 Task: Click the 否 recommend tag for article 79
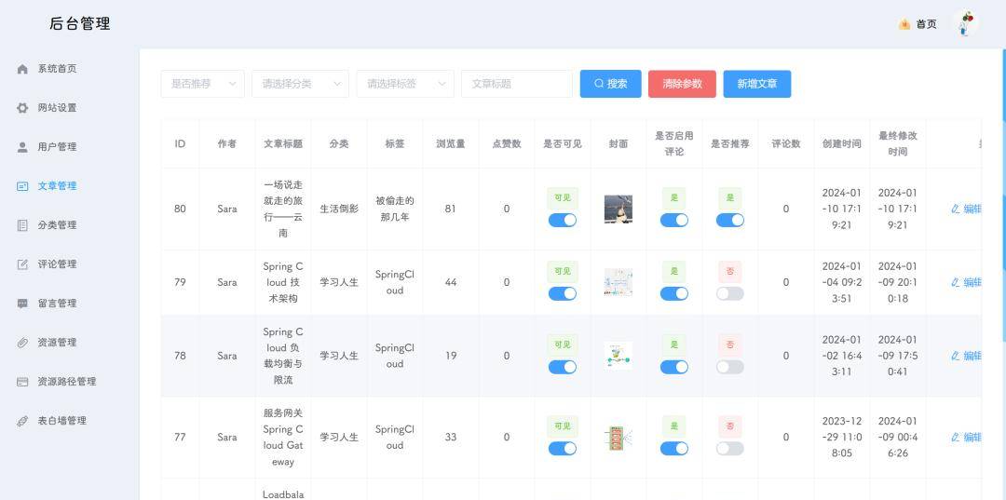(730, 271)
